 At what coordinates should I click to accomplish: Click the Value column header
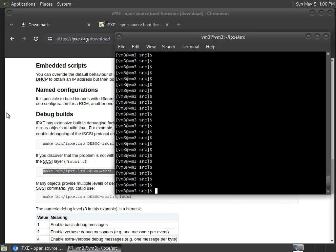[43, 218]
